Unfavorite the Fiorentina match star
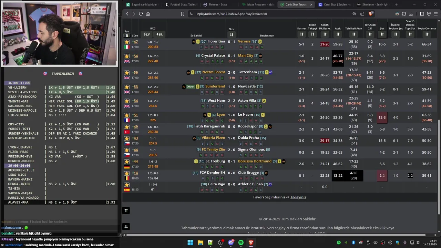 (x=127, y=42)
